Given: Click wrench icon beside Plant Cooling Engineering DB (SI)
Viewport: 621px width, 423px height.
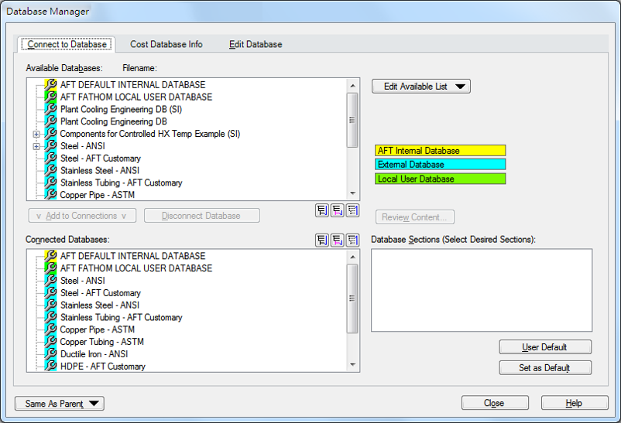Looking at the screenshot, I should pyautogui.click(x=50, y=109).
